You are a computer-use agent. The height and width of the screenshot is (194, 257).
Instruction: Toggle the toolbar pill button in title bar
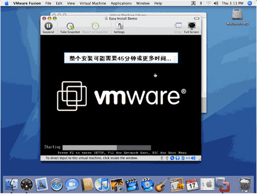[x=196, y=18]
